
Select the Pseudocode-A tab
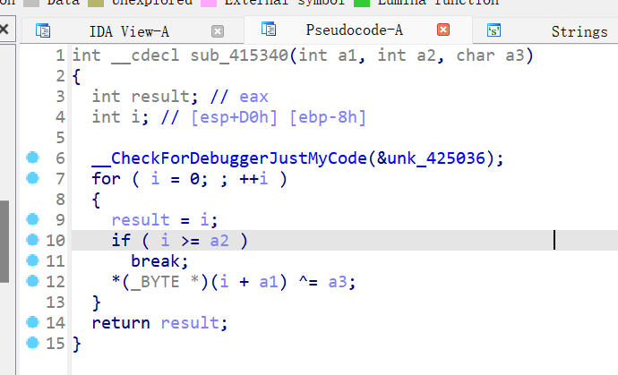[x=355, y=30]
